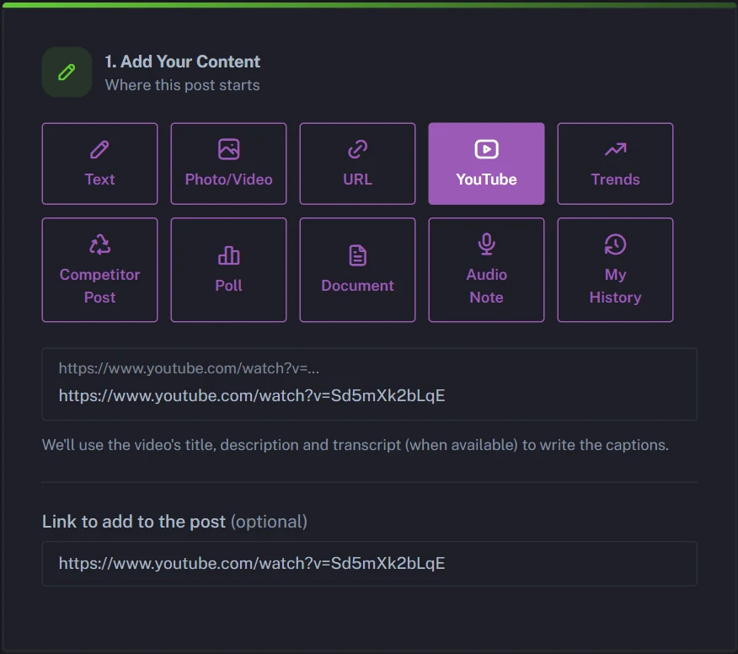Viewport: 738px width, 654px height.
Task: Pick the URL content tile
Action: tap(358, 163)
